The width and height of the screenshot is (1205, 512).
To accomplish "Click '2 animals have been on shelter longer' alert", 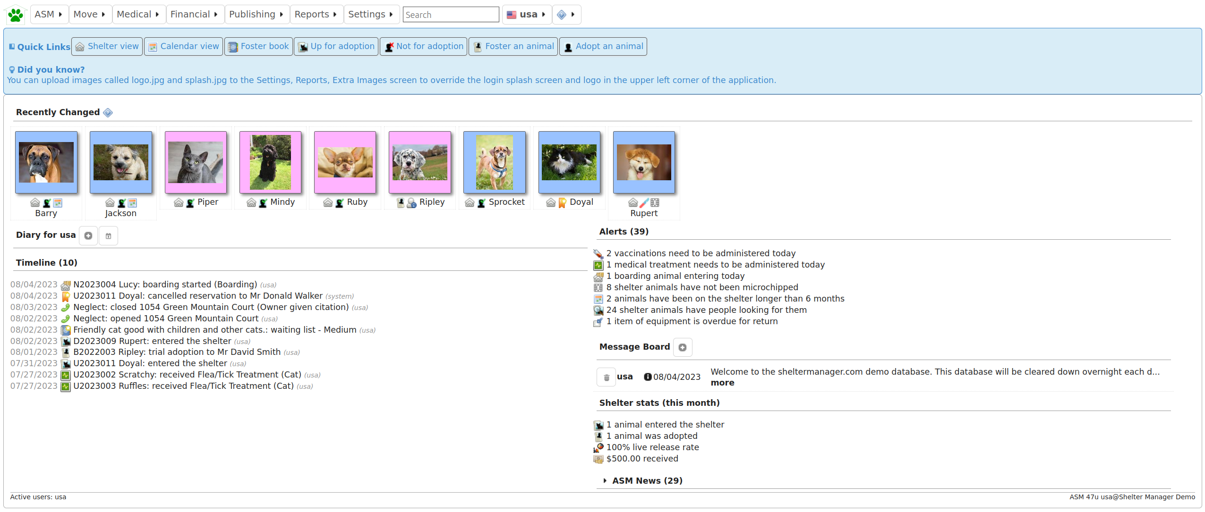I will [x=726, y=299].
